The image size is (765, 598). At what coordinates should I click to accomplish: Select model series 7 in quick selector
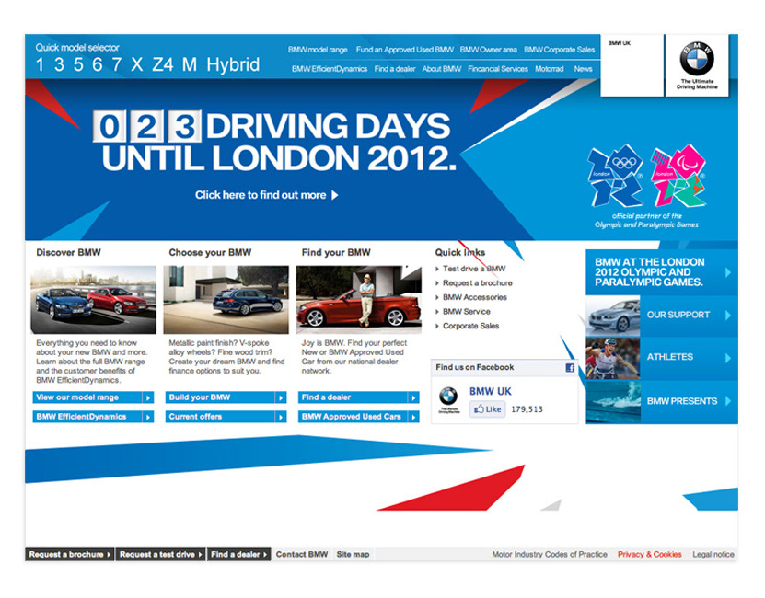click(117, 64)
